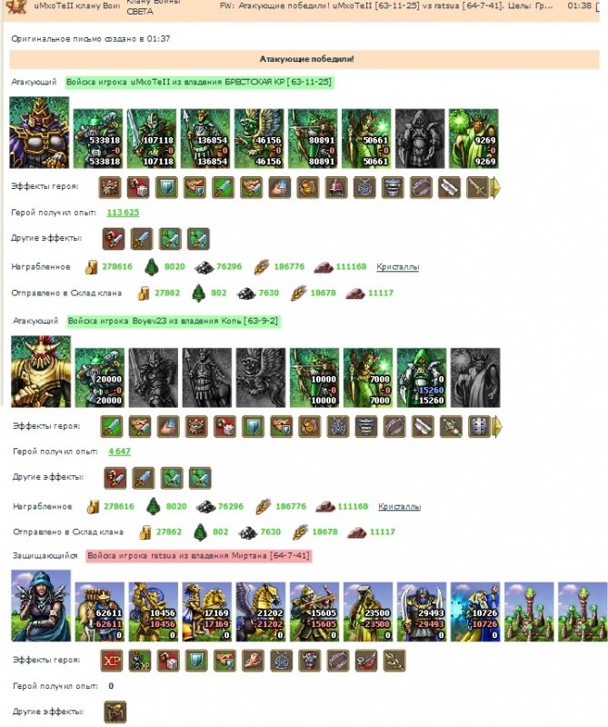The width and height of the screenshot is (608, 727).
Task: Open Boyev23 hero experience link 4 647
Action: click(x=120, y=451)
